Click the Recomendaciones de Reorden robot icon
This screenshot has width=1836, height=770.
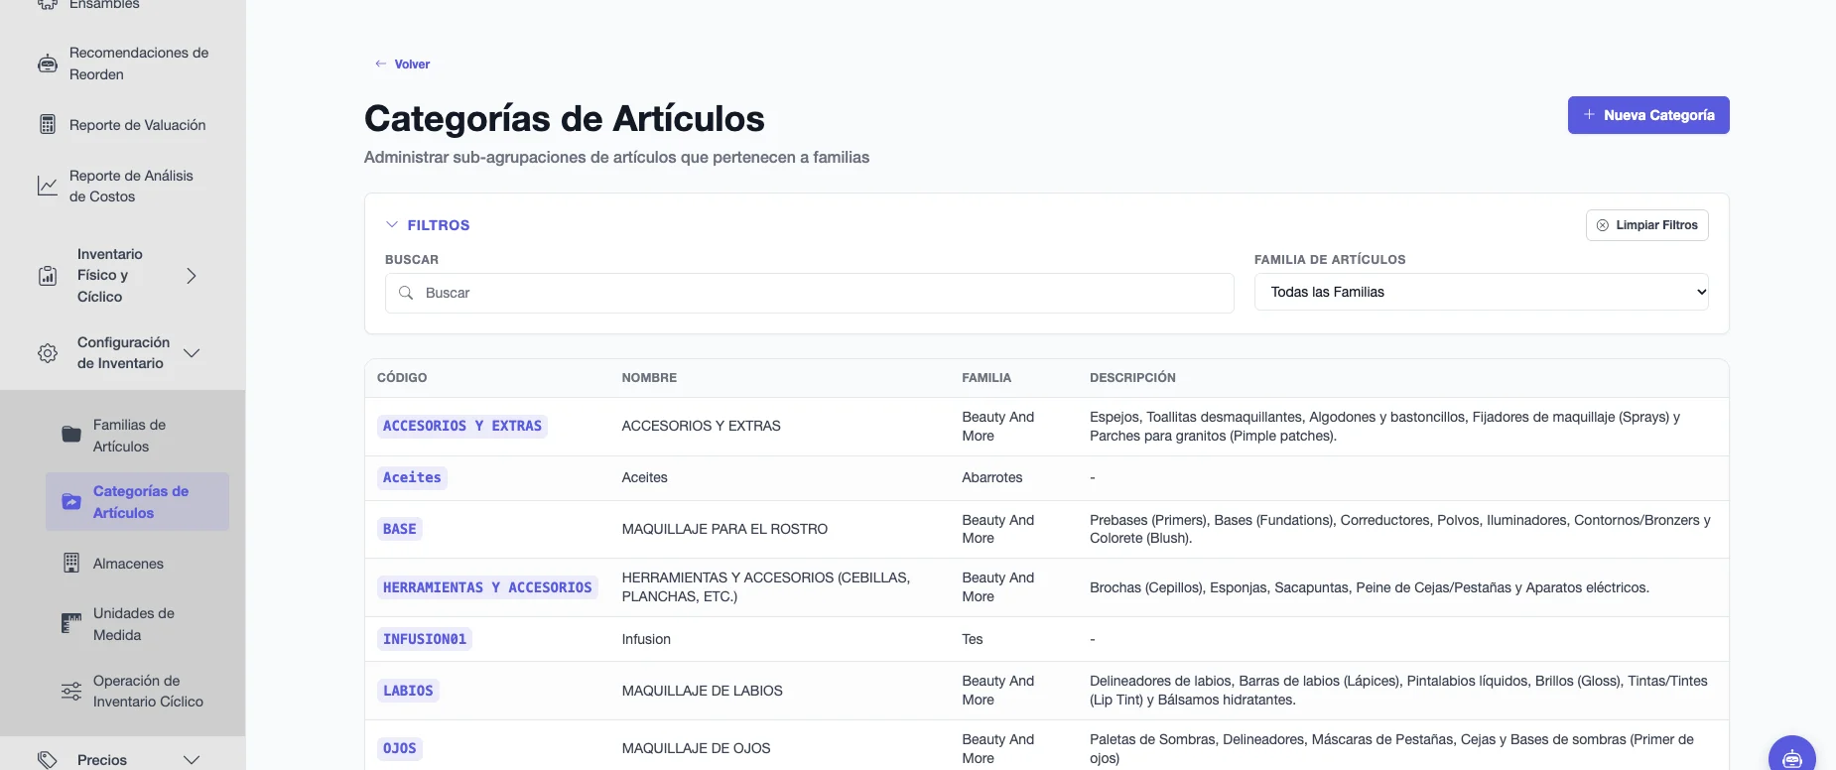[48, 64]
